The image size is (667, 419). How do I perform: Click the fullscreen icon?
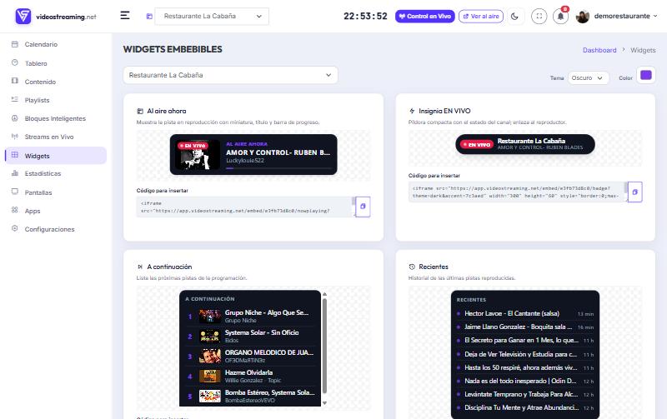click(539, 16)
